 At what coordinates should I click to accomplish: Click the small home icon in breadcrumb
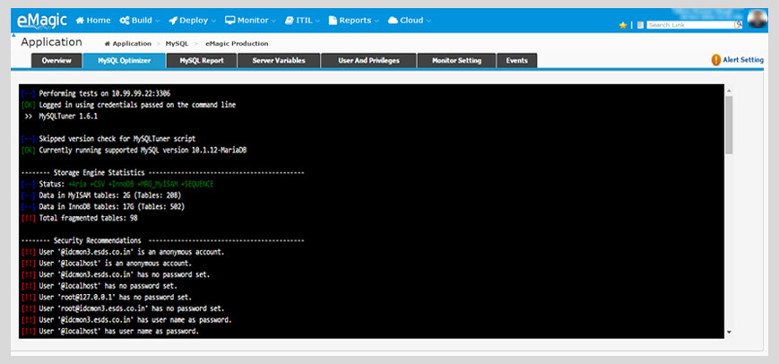(x=108, y=44)
